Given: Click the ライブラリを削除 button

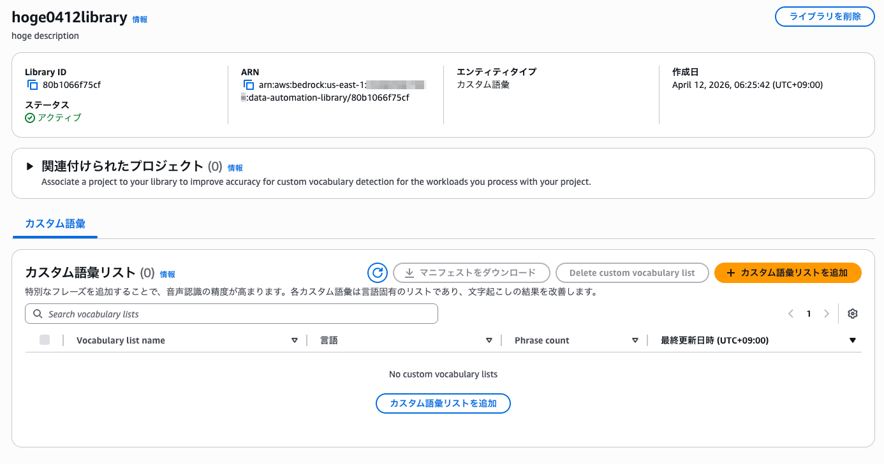Looking at the screenshot, I should [x=824, y=17].
